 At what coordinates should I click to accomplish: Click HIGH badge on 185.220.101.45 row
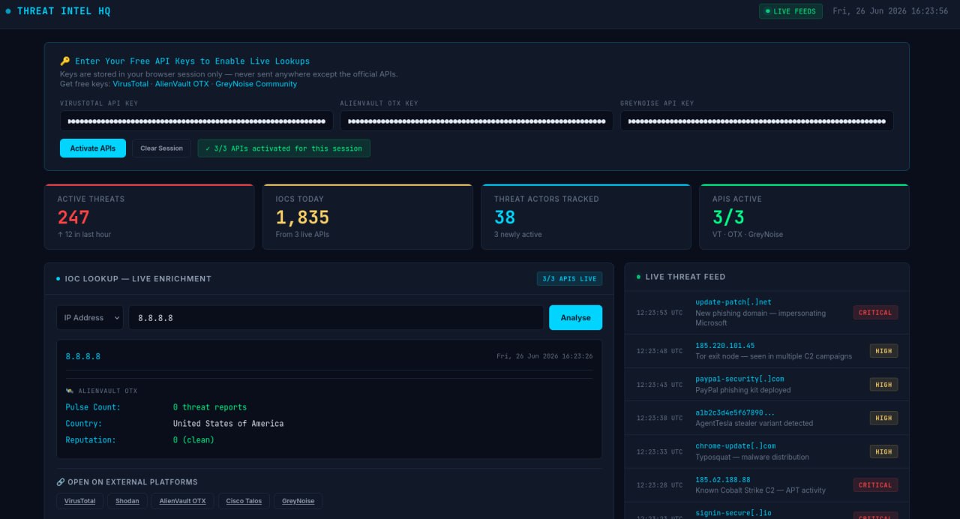[x=883, y=351]
